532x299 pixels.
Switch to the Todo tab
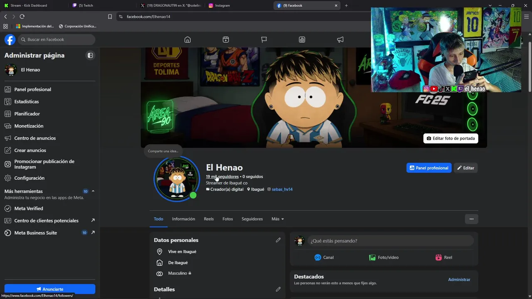[x=158, y=219]
